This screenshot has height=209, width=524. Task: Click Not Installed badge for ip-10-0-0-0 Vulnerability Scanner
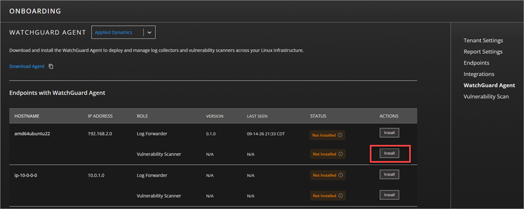[x=327, y=196]
